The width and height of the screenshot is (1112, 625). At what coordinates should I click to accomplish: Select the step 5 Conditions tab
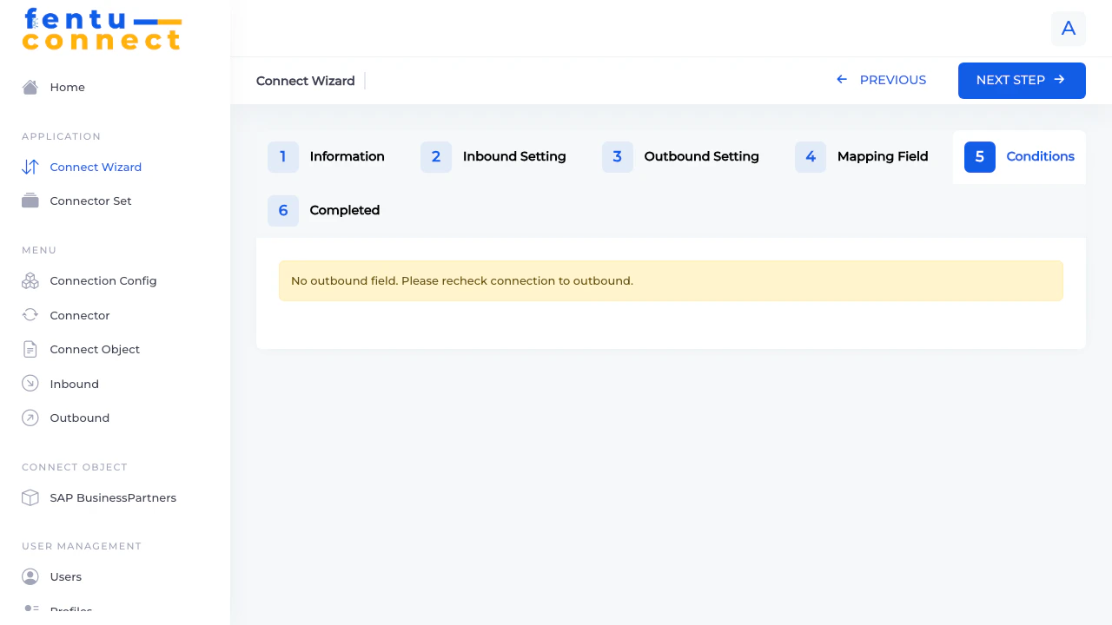point(1019,157)
